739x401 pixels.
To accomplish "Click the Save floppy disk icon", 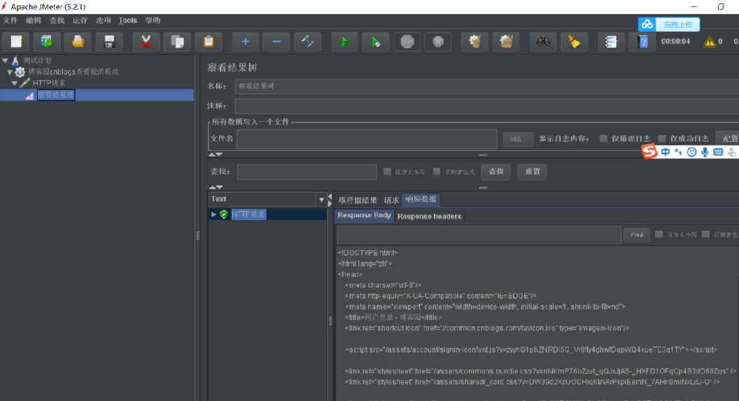I will pos(109,41).
